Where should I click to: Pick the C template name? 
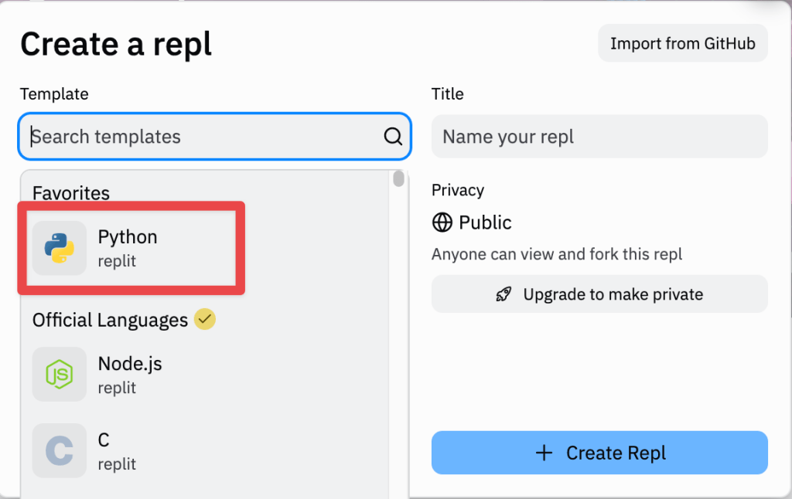[x=104, y=440]
